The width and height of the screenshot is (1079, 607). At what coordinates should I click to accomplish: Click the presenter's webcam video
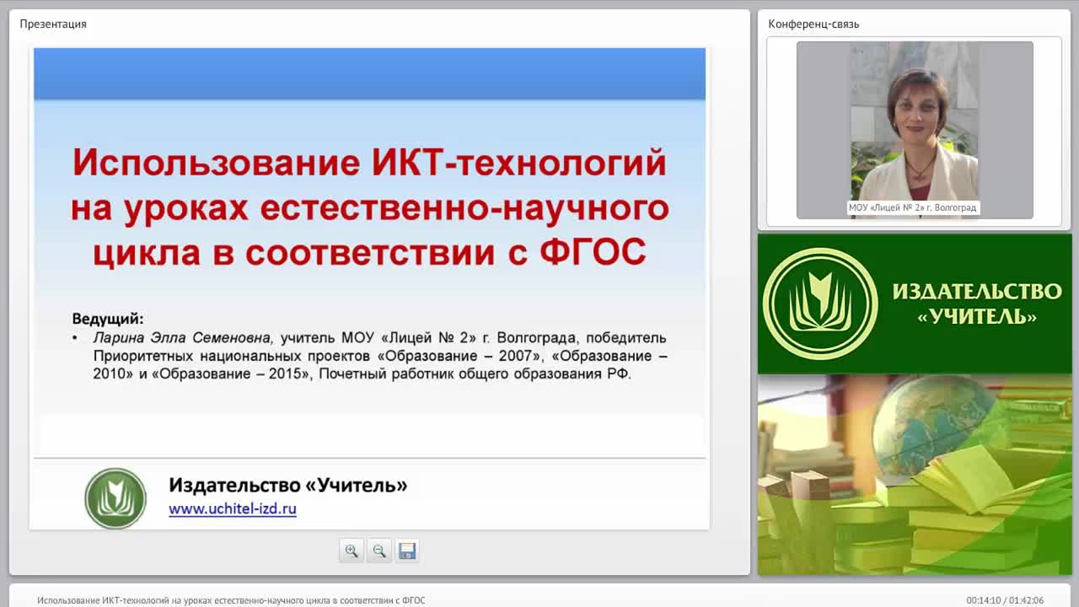[915, 130]
